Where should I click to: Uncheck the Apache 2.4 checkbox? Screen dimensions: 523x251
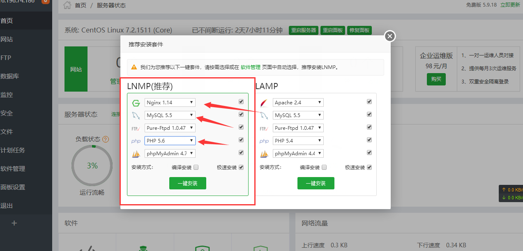click(369, 101)
